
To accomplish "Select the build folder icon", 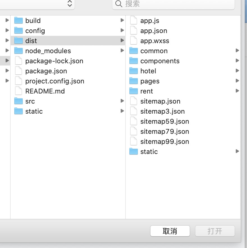I will 19,20.
